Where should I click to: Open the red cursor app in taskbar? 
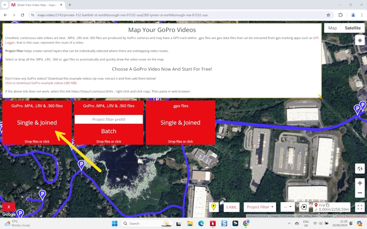point(213,223)
